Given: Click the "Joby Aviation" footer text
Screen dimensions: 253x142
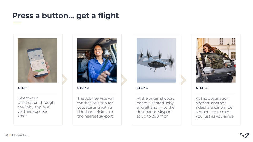Looking at the screenshot, I should pyautogui.click(x=20, y=135).
